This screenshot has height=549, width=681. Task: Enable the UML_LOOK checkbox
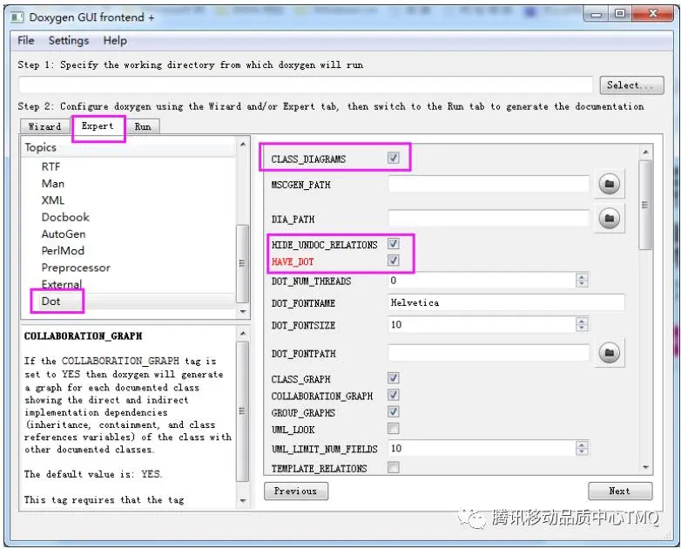click(394, 429)
